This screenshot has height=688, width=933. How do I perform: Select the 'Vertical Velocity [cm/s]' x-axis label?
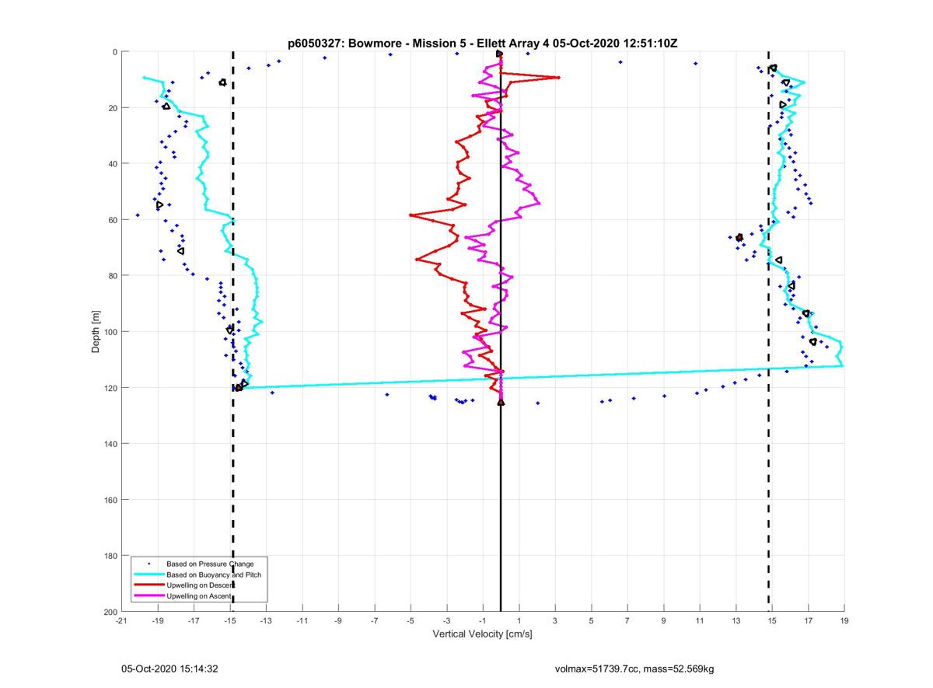click(x=482, y=634)
